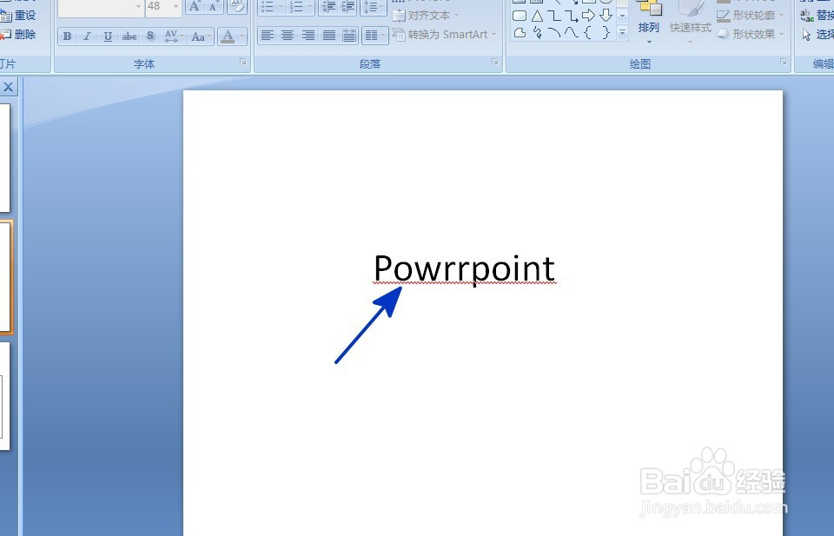Center the text
834x536 pixels.
(288, 36)
